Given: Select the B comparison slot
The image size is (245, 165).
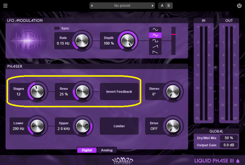Looking at the screenshot, I should click(169, 5).
